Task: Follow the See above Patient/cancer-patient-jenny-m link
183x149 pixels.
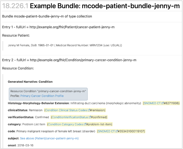Action: click(x=49, y=138)
